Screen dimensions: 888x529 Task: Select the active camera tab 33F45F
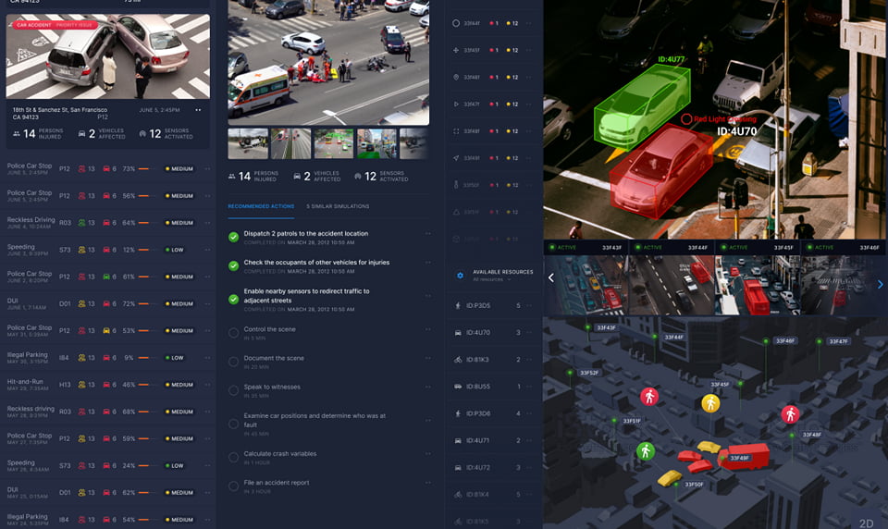pyautogui.click(x=758, y=248)
